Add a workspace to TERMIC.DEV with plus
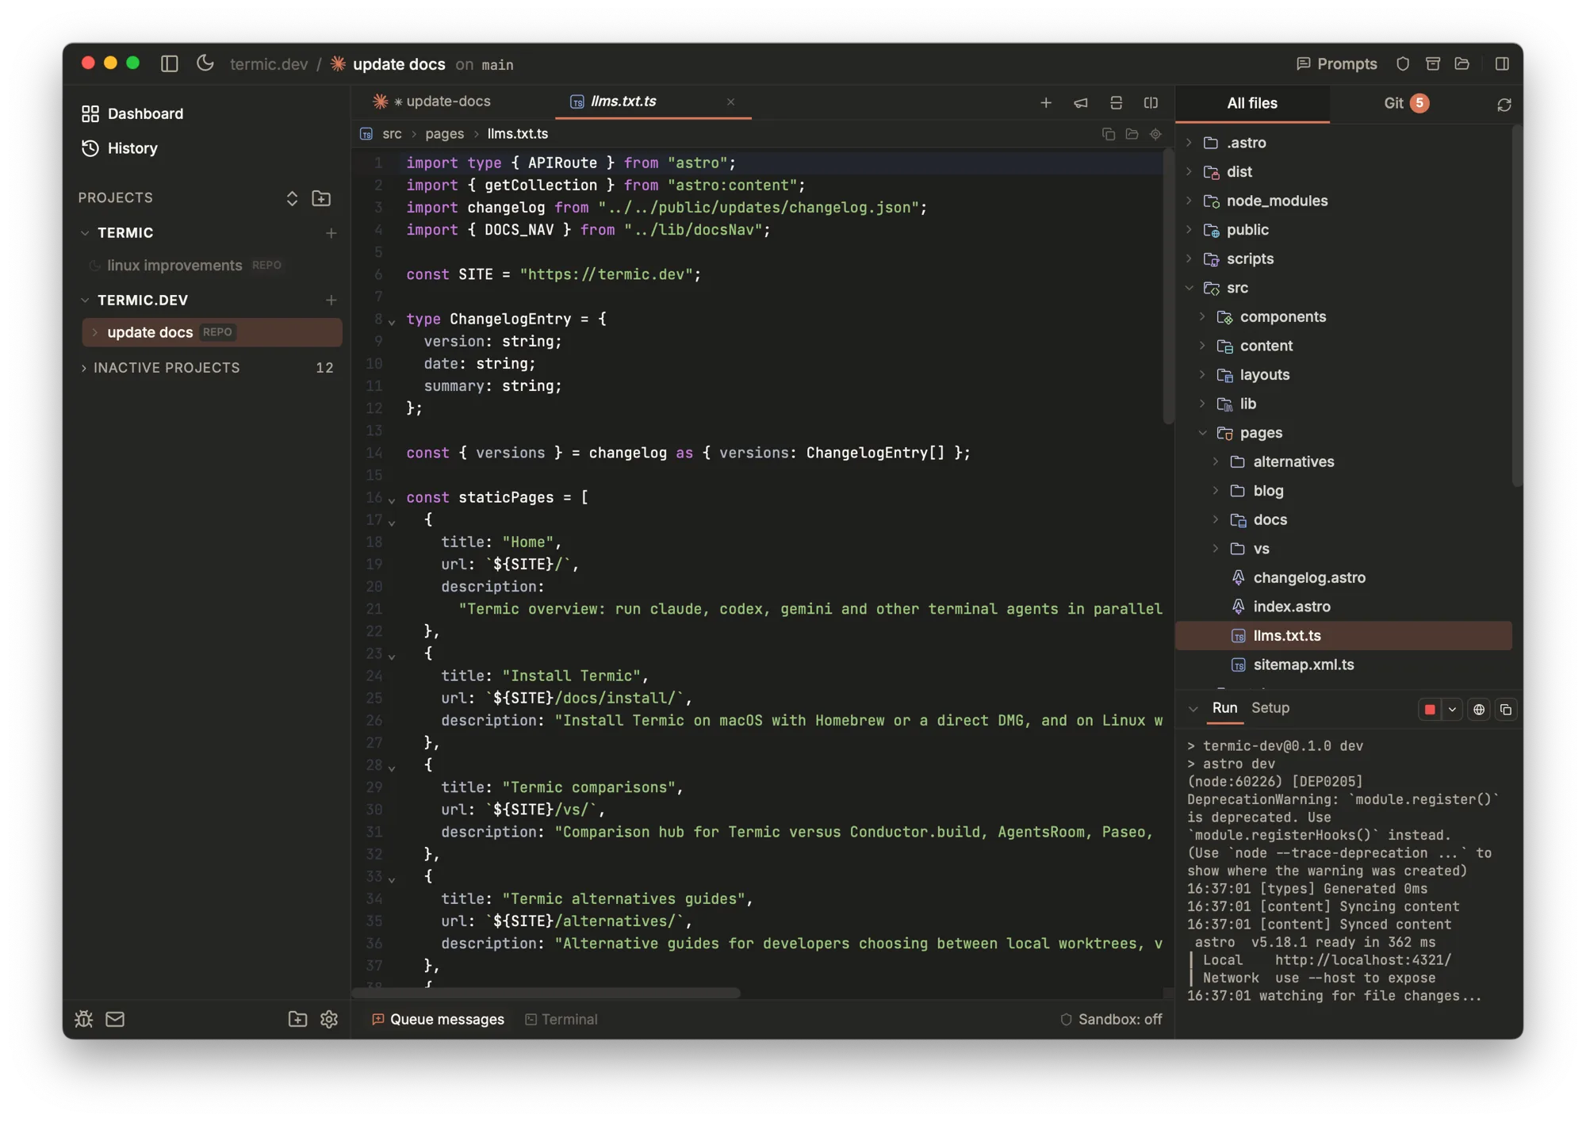Screen dimensions: 1586x1122 tap(331, 301)
